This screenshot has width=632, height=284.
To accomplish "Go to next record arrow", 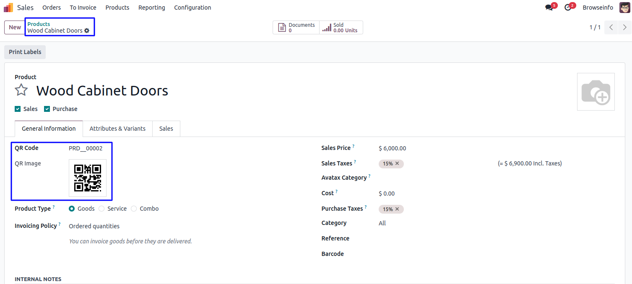I will (625, 27).
